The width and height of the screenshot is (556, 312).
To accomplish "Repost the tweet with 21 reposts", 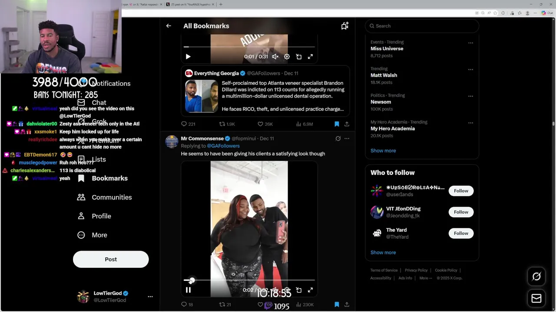I will click(225, 305).
